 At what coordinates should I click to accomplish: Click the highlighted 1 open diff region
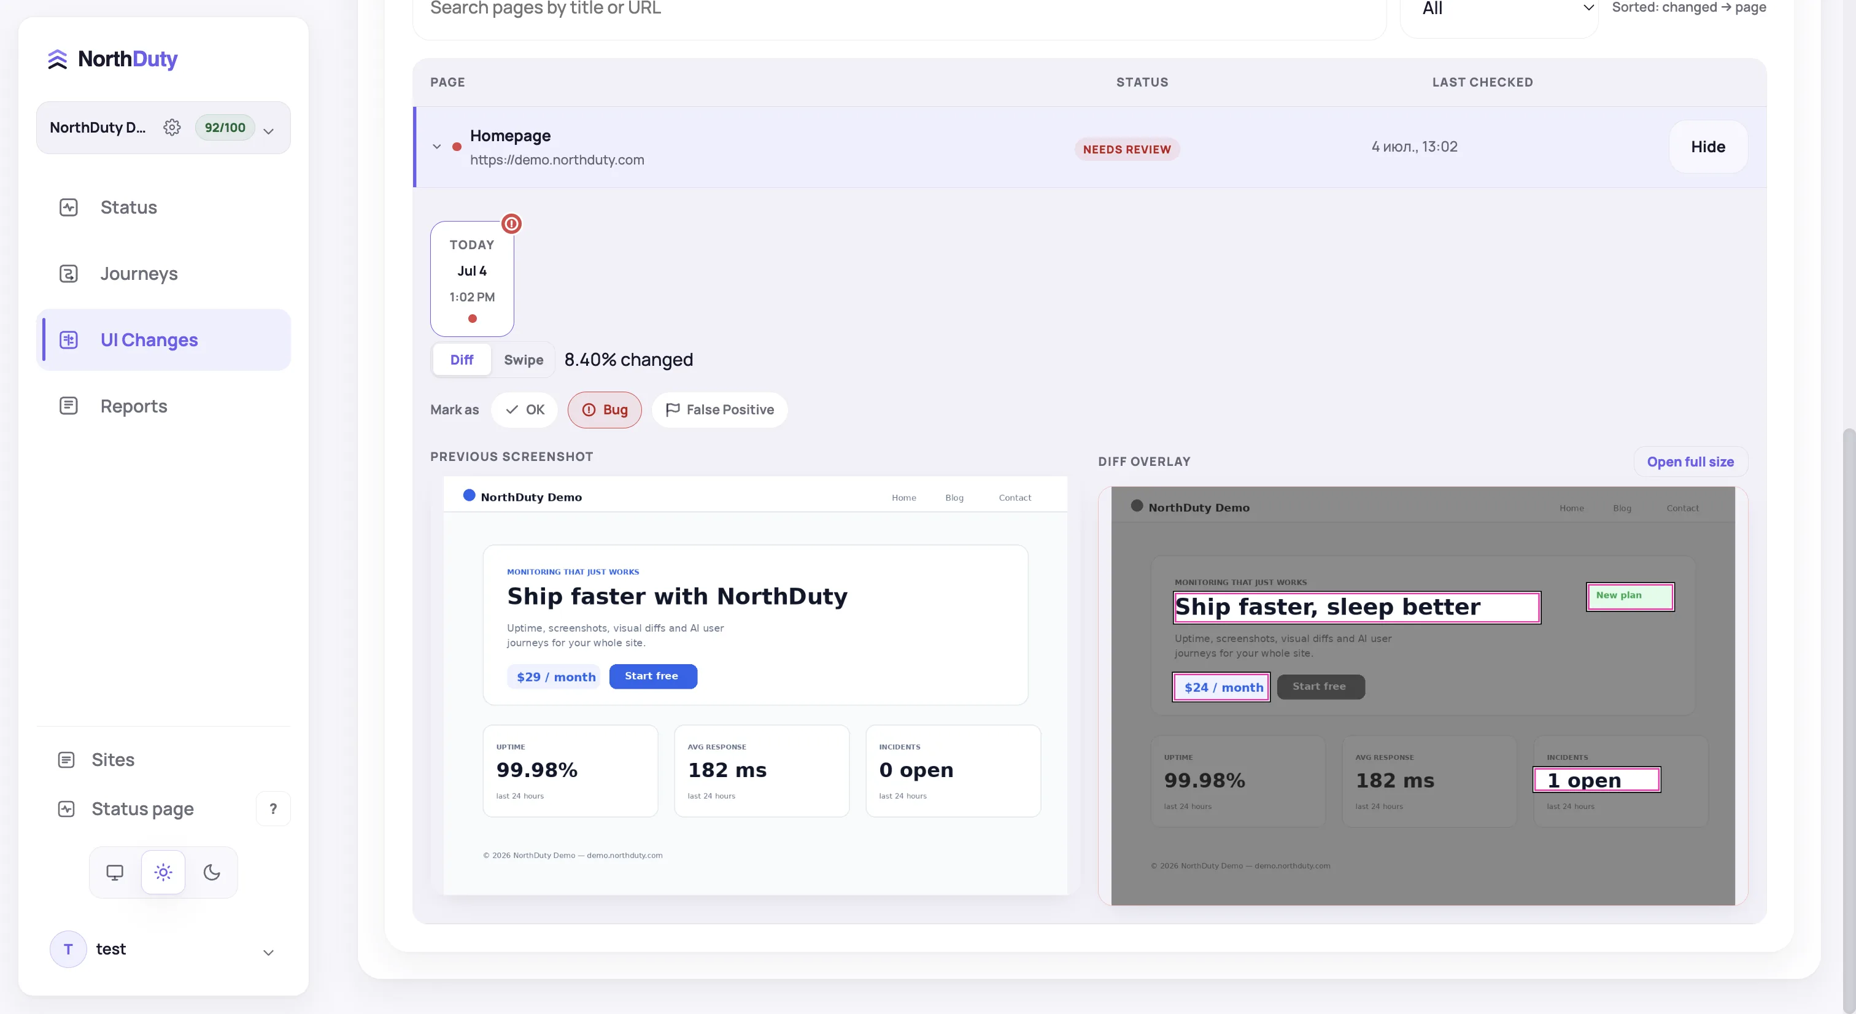click(x=1596, y=781)
